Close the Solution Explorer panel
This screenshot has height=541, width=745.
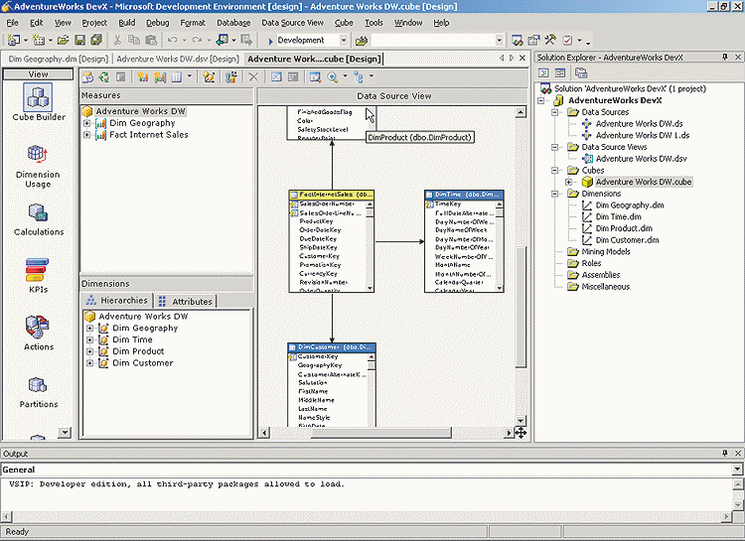point(738,57)
